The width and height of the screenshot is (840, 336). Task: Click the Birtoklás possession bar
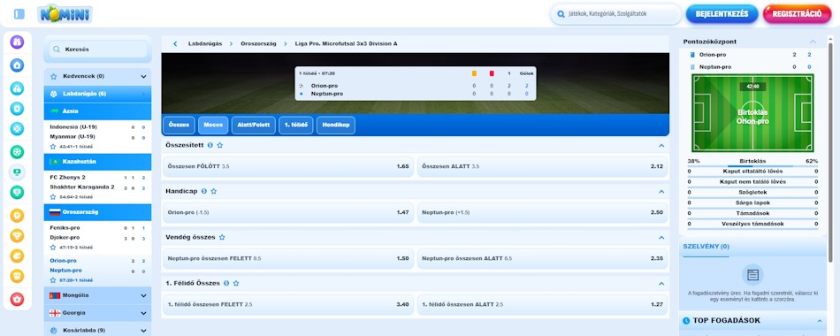(x=752, y=165)
